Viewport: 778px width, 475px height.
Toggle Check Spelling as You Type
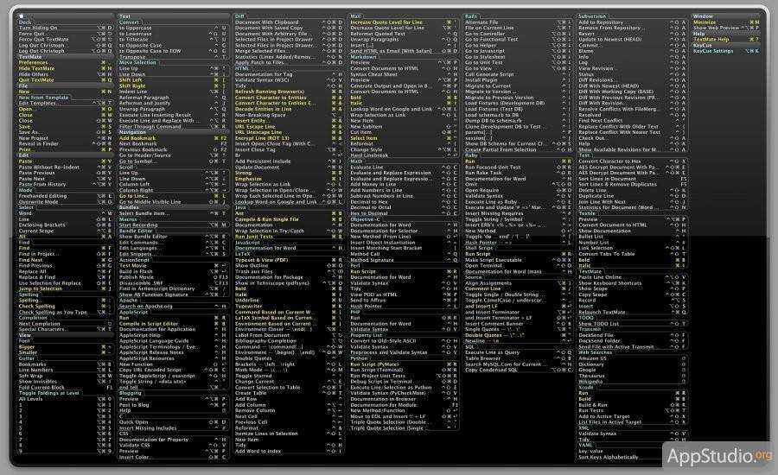(x=53, y=312)
